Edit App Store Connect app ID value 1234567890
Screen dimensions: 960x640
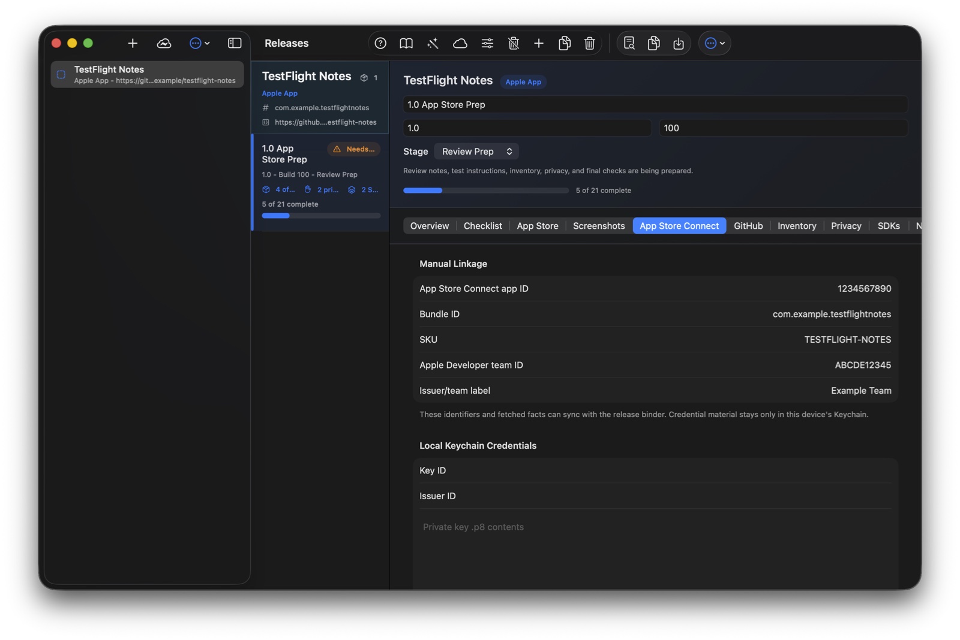tap(864, 289)
